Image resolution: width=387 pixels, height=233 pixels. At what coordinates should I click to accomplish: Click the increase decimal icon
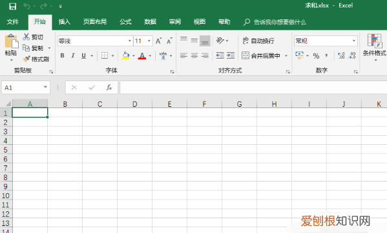[341, 56]
